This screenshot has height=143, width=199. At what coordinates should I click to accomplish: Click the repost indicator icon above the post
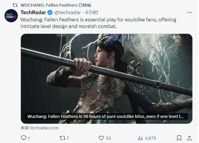pyautogui.click(x=15, y=5)
